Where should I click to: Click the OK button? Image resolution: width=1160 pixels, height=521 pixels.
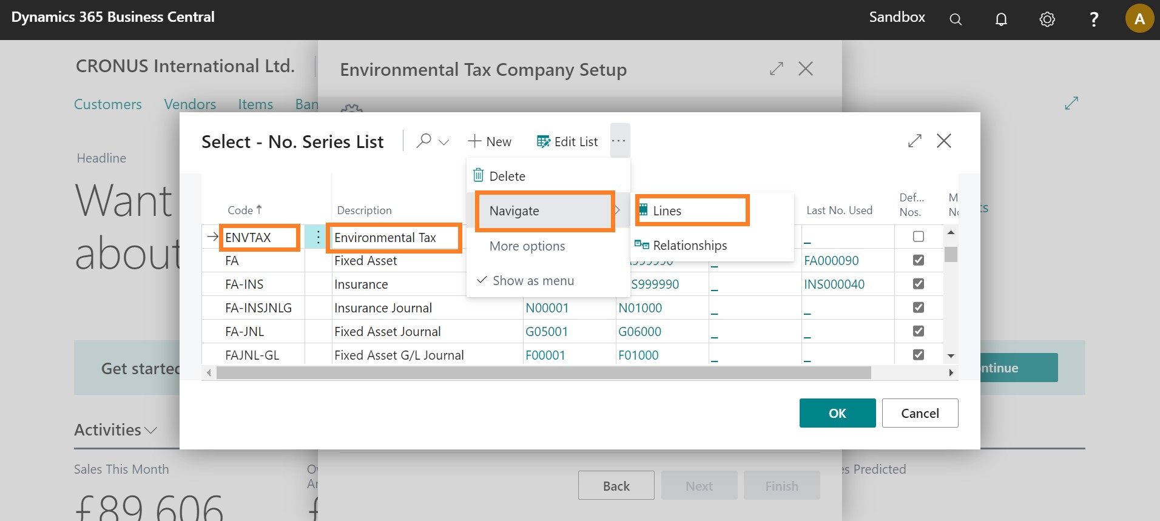[837, 413]
